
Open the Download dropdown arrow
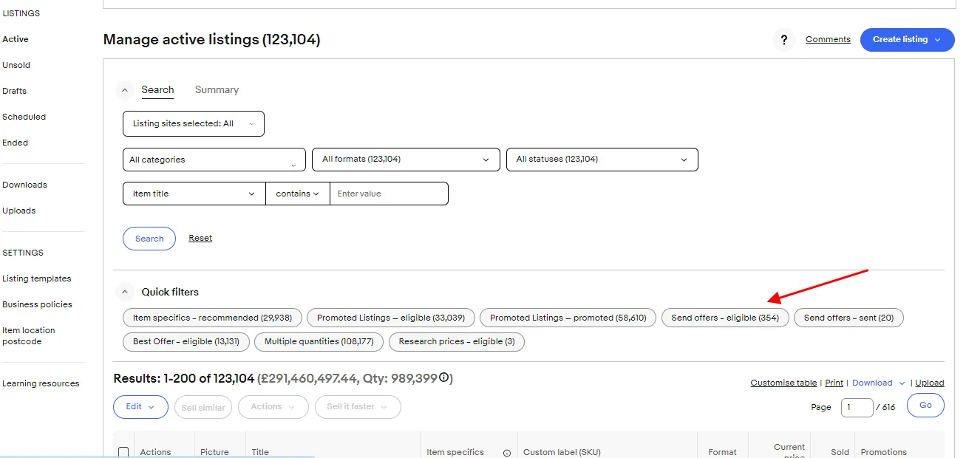pos(902,383)
